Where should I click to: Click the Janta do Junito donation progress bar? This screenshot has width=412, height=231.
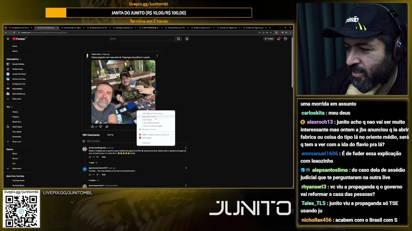(149, 13)
